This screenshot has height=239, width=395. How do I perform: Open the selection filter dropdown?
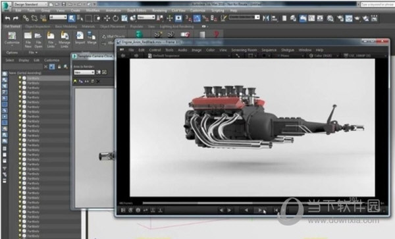pos(58,17)
